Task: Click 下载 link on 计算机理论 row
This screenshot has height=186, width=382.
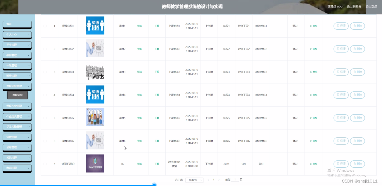Action: pyautogui.click(x=157, y=164)
